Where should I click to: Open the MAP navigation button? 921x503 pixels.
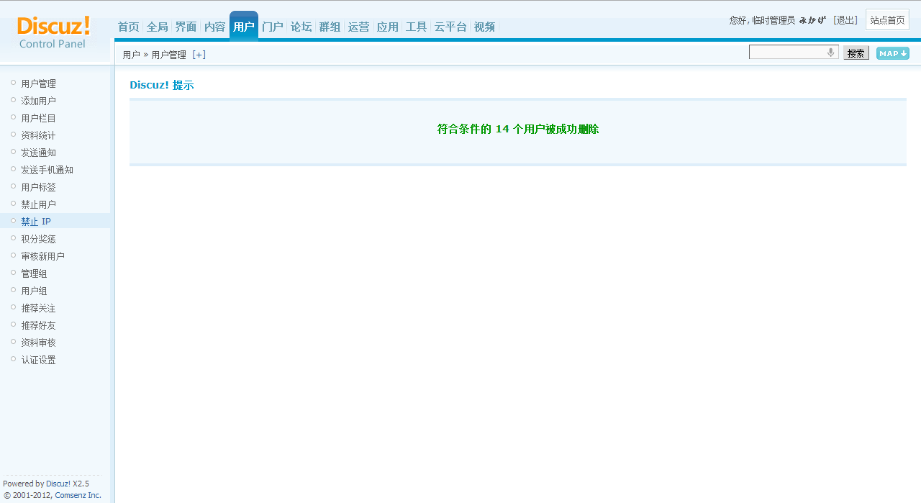[x=893, y=53]
